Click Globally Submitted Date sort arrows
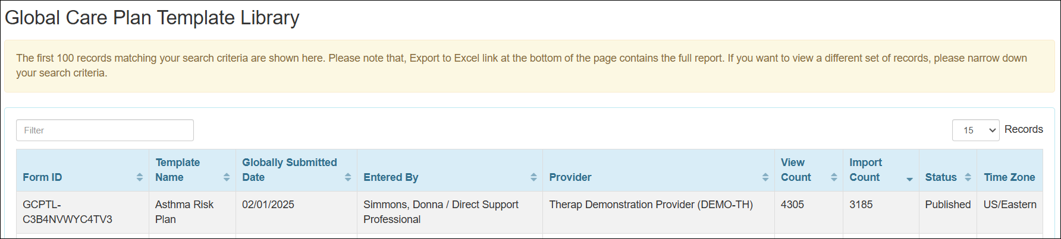1061x239 pixels. (x=348, y=177)
